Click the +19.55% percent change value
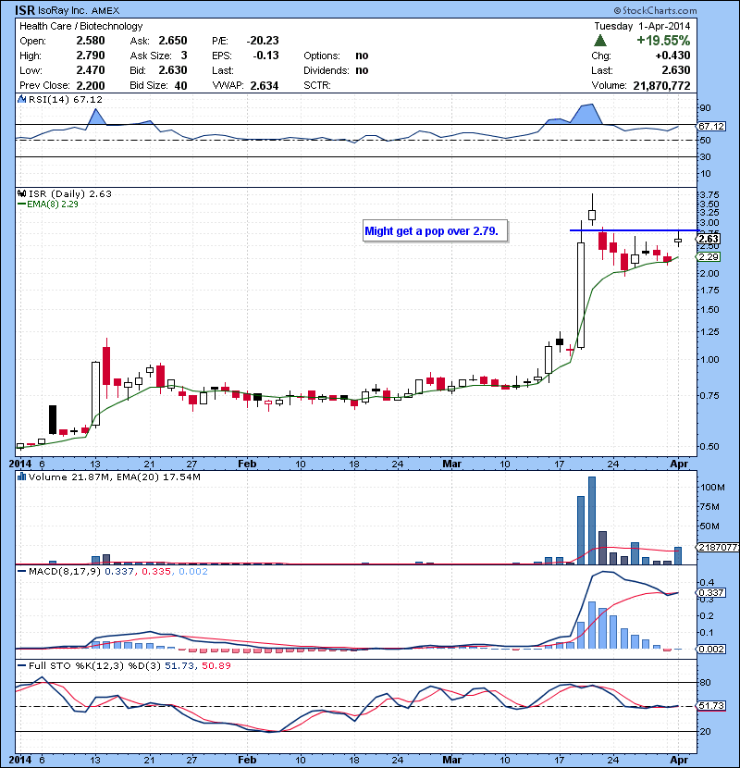Viewport: 740px width, 768px height. point(663,40)
